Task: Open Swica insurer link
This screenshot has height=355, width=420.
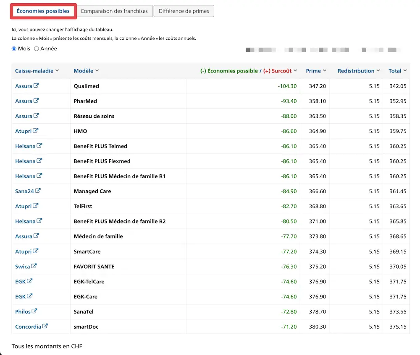Action: [23, 267]
